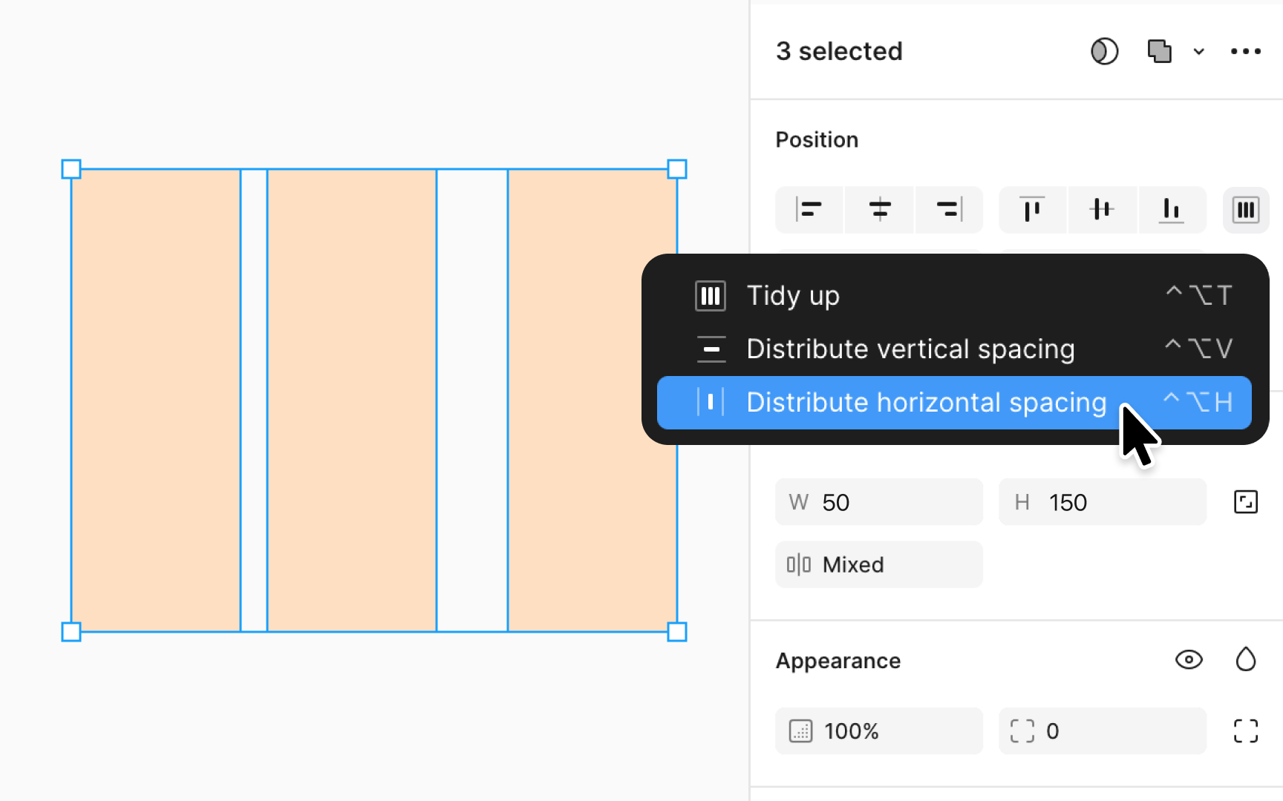
Task: Click the constrain proportions icon beside W and H
Action: click(x=1246, y=501)
